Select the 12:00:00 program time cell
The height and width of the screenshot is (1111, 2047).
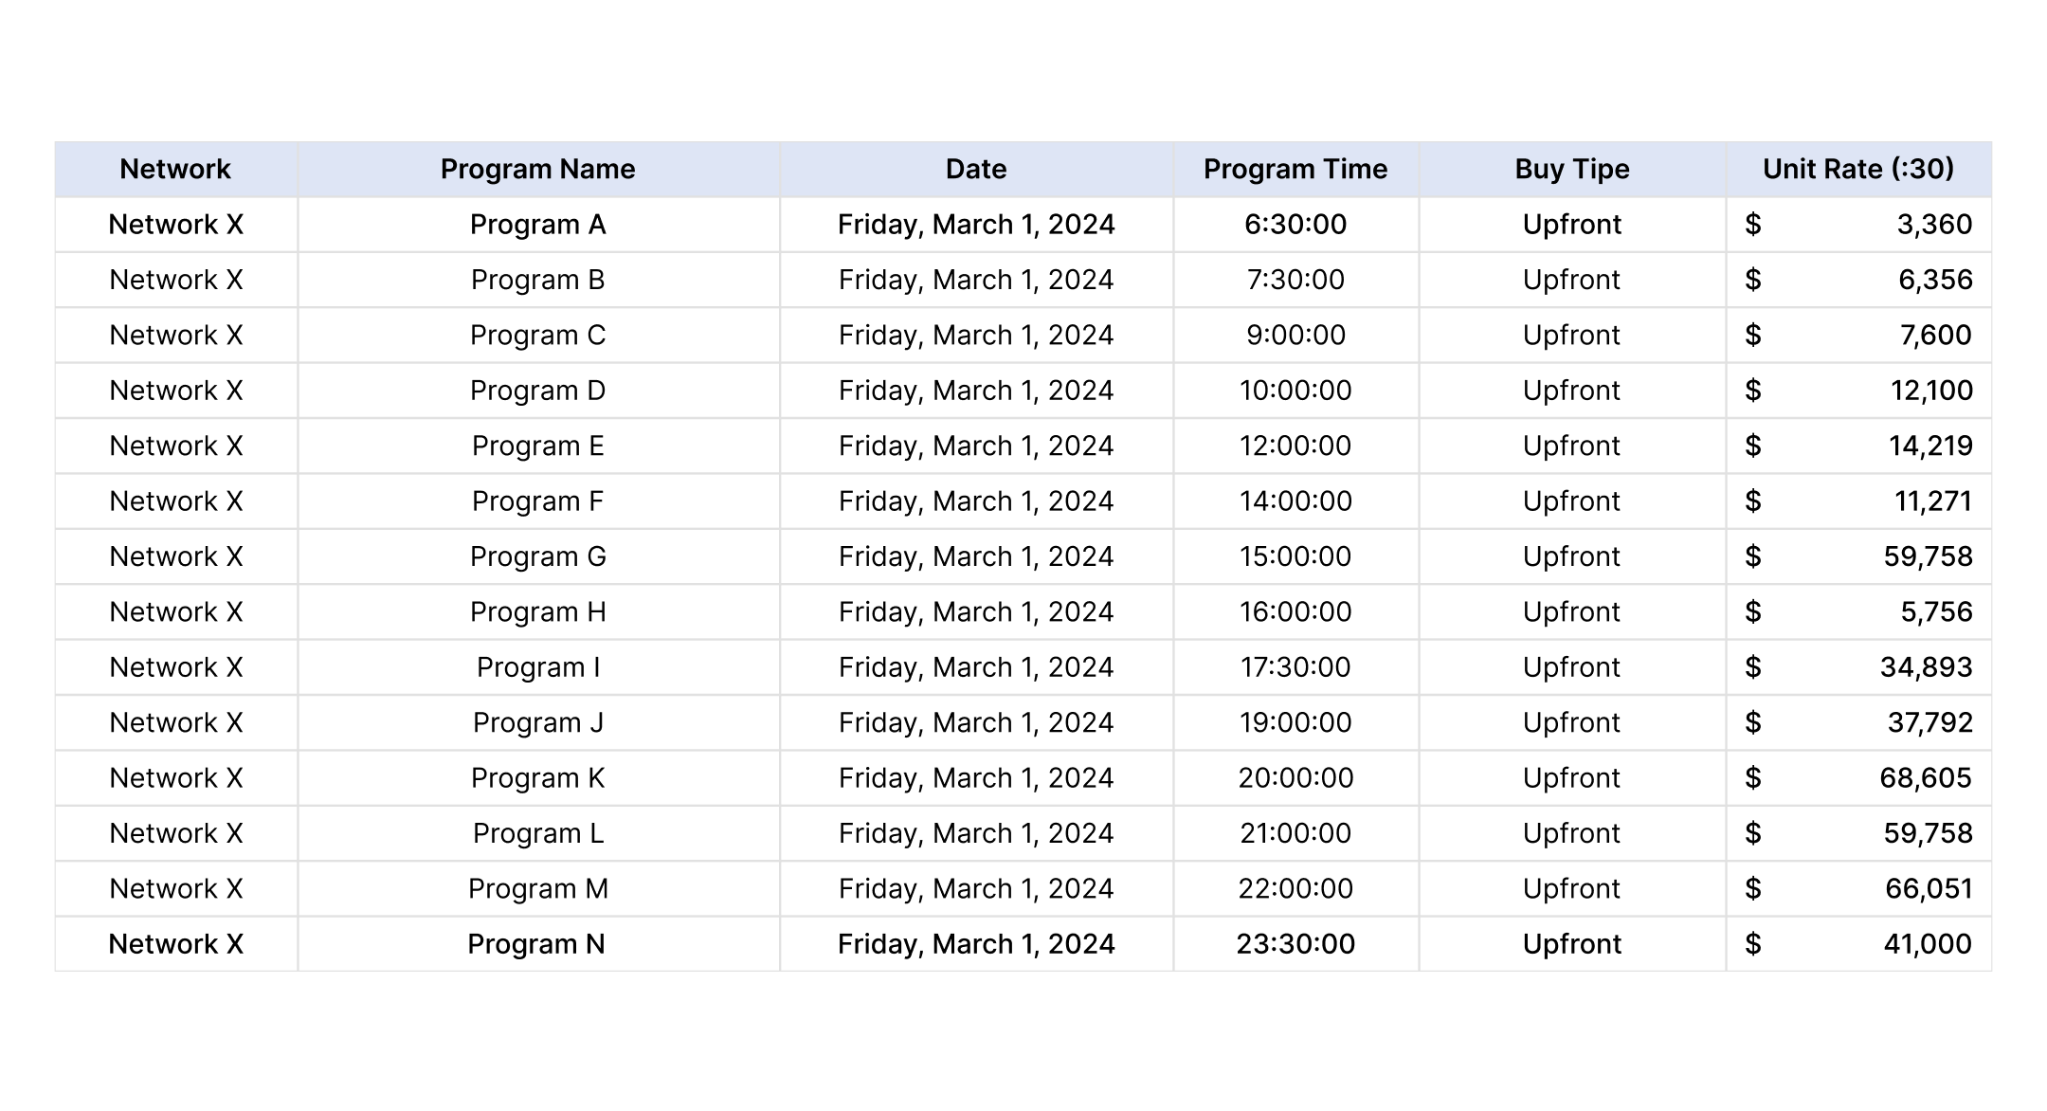[1295, 446]
